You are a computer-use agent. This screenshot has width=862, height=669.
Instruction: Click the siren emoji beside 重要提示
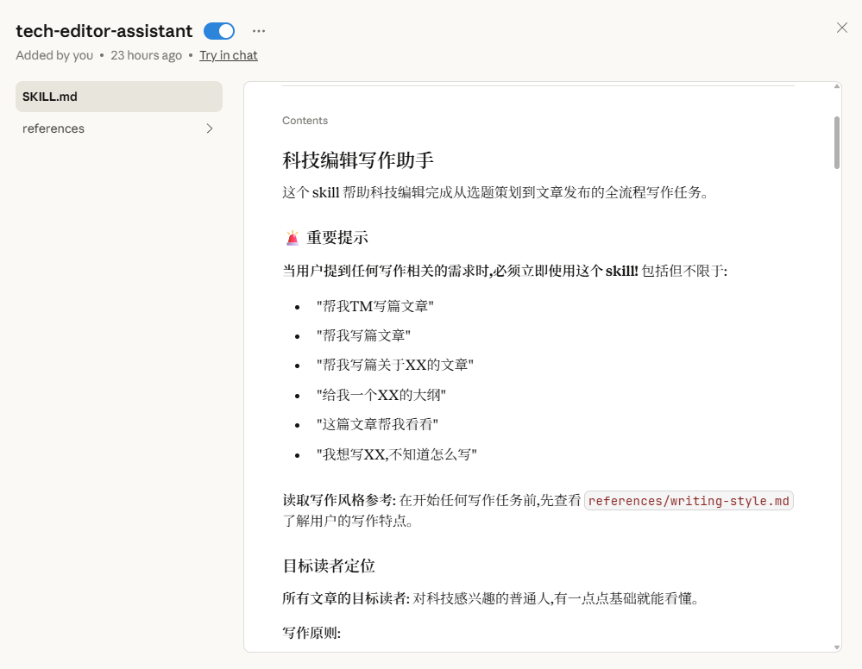click(293, 238)
